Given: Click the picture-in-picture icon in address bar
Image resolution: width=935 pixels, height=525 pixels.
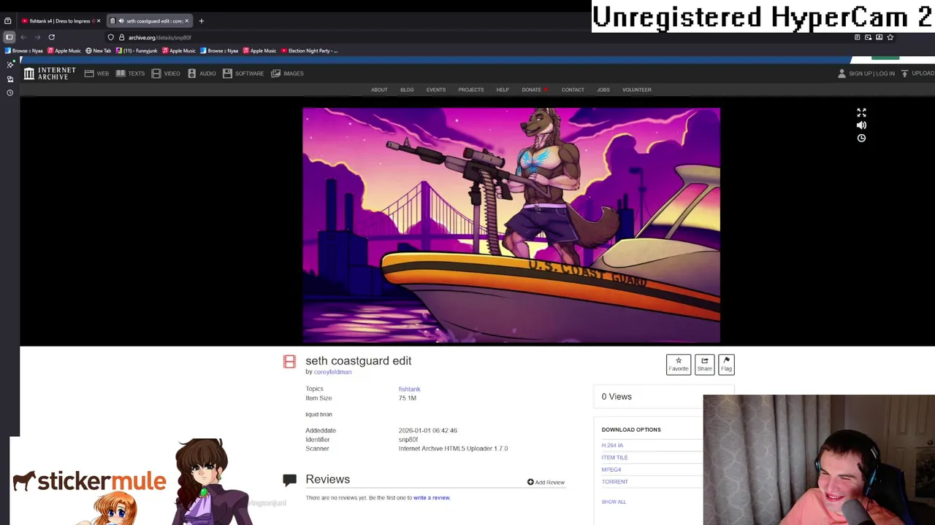Looking at the screenshot, I should (868, 37).
